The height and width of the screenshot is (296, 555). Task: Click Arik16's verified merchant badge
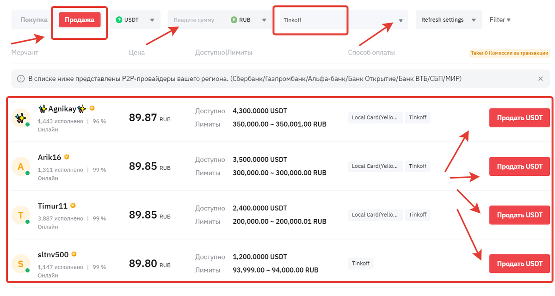point(67,157)
